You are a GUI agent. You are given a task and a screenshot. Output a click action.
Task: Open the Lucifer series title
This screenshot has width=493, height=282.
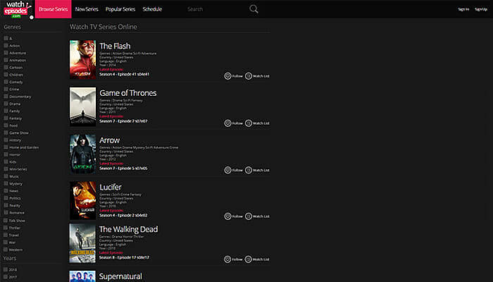click(111, 187)
